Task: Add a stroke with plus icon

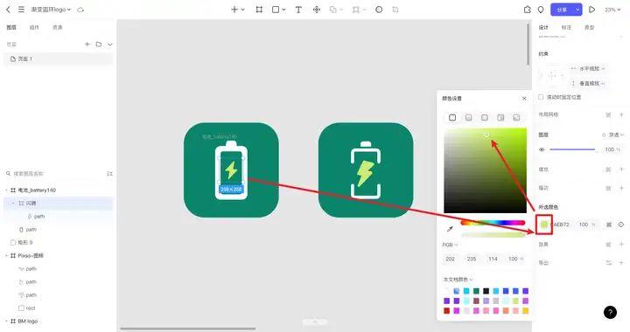Action: 621,188
